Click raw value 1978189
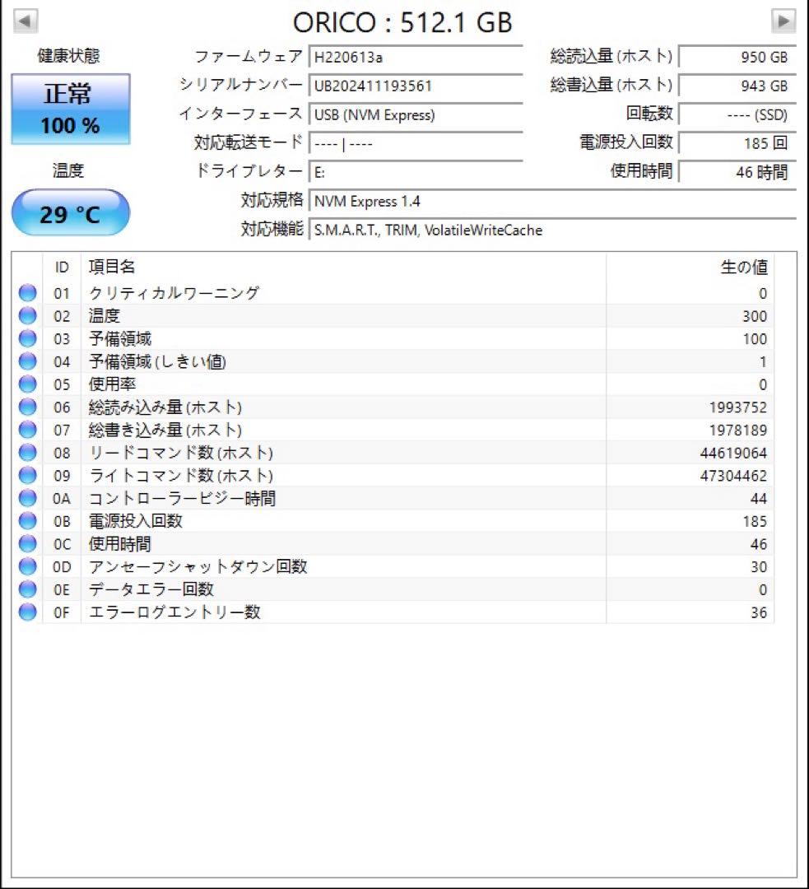809x889 pixels. (737, 431)
